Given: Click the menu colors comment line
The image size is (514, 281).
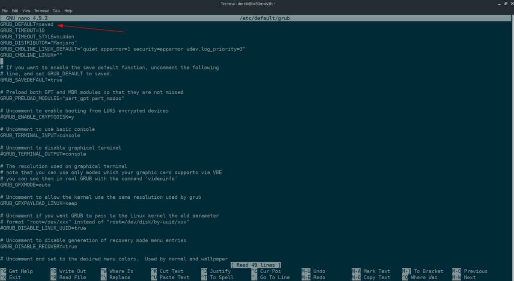Looking at the screenshot, I should click(x=114, y=259).
